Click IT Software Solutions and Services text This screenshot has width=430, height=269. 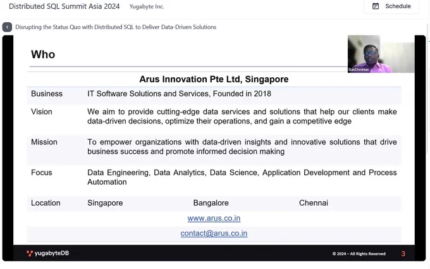click(x=179, y=94)
